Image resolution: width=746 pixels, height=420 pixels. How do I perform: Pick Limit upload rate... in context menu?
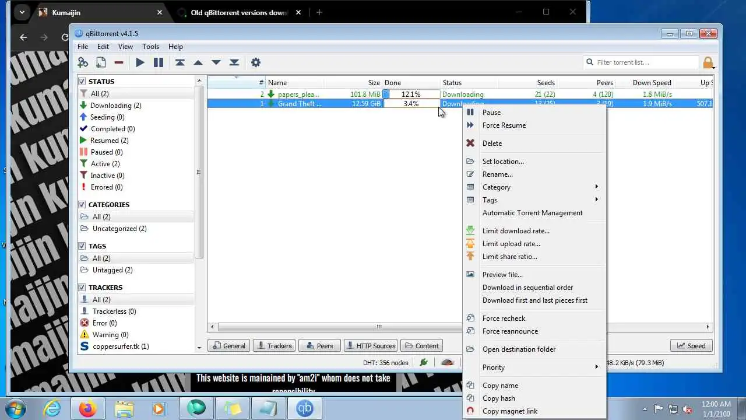511,244
